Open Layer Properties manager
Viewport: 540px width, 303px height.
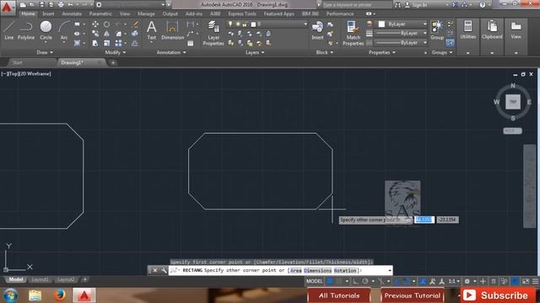(213, 33)
